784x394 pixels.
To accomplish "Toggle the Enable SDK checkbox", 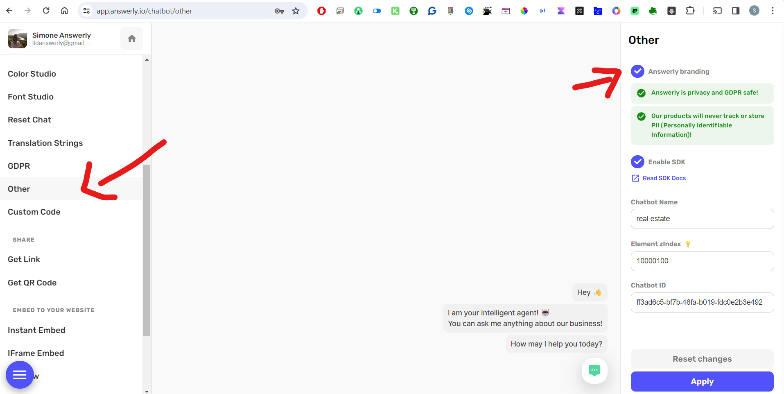I will (637, 162).
